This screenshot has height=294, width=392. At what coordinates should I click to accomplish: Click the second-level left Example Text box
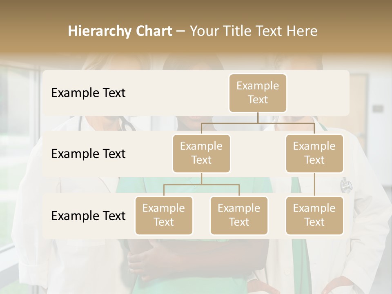point(201,153)
